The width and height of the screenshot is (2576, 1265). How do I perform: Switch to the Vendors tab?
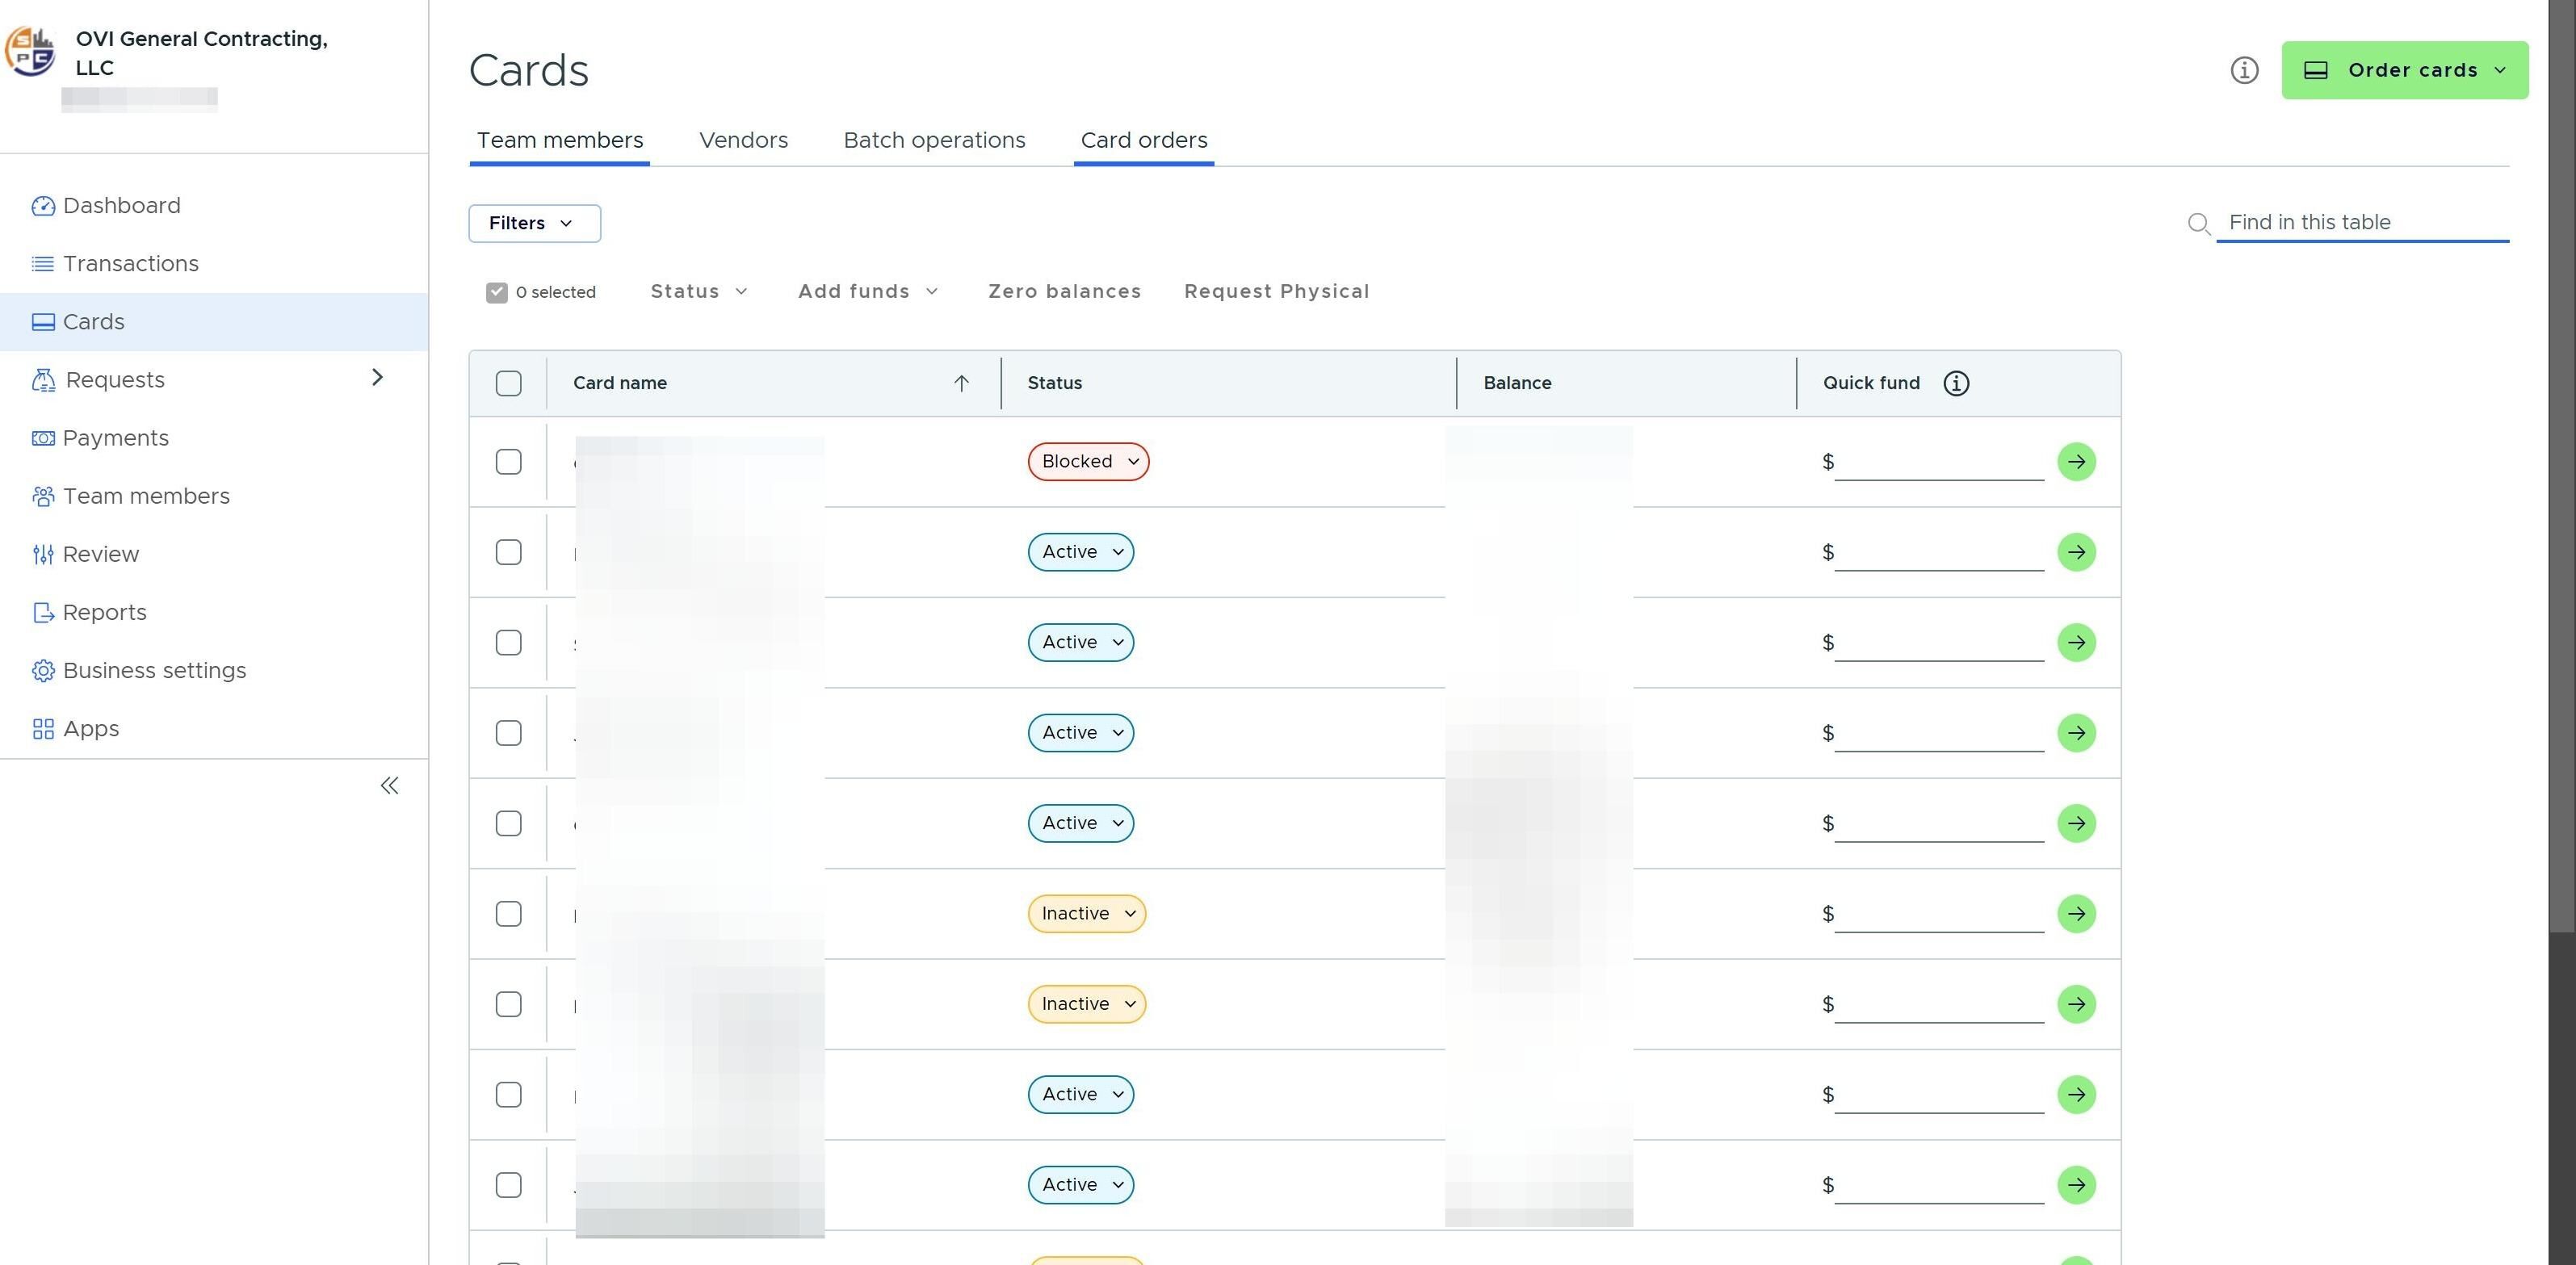point(743,140)
